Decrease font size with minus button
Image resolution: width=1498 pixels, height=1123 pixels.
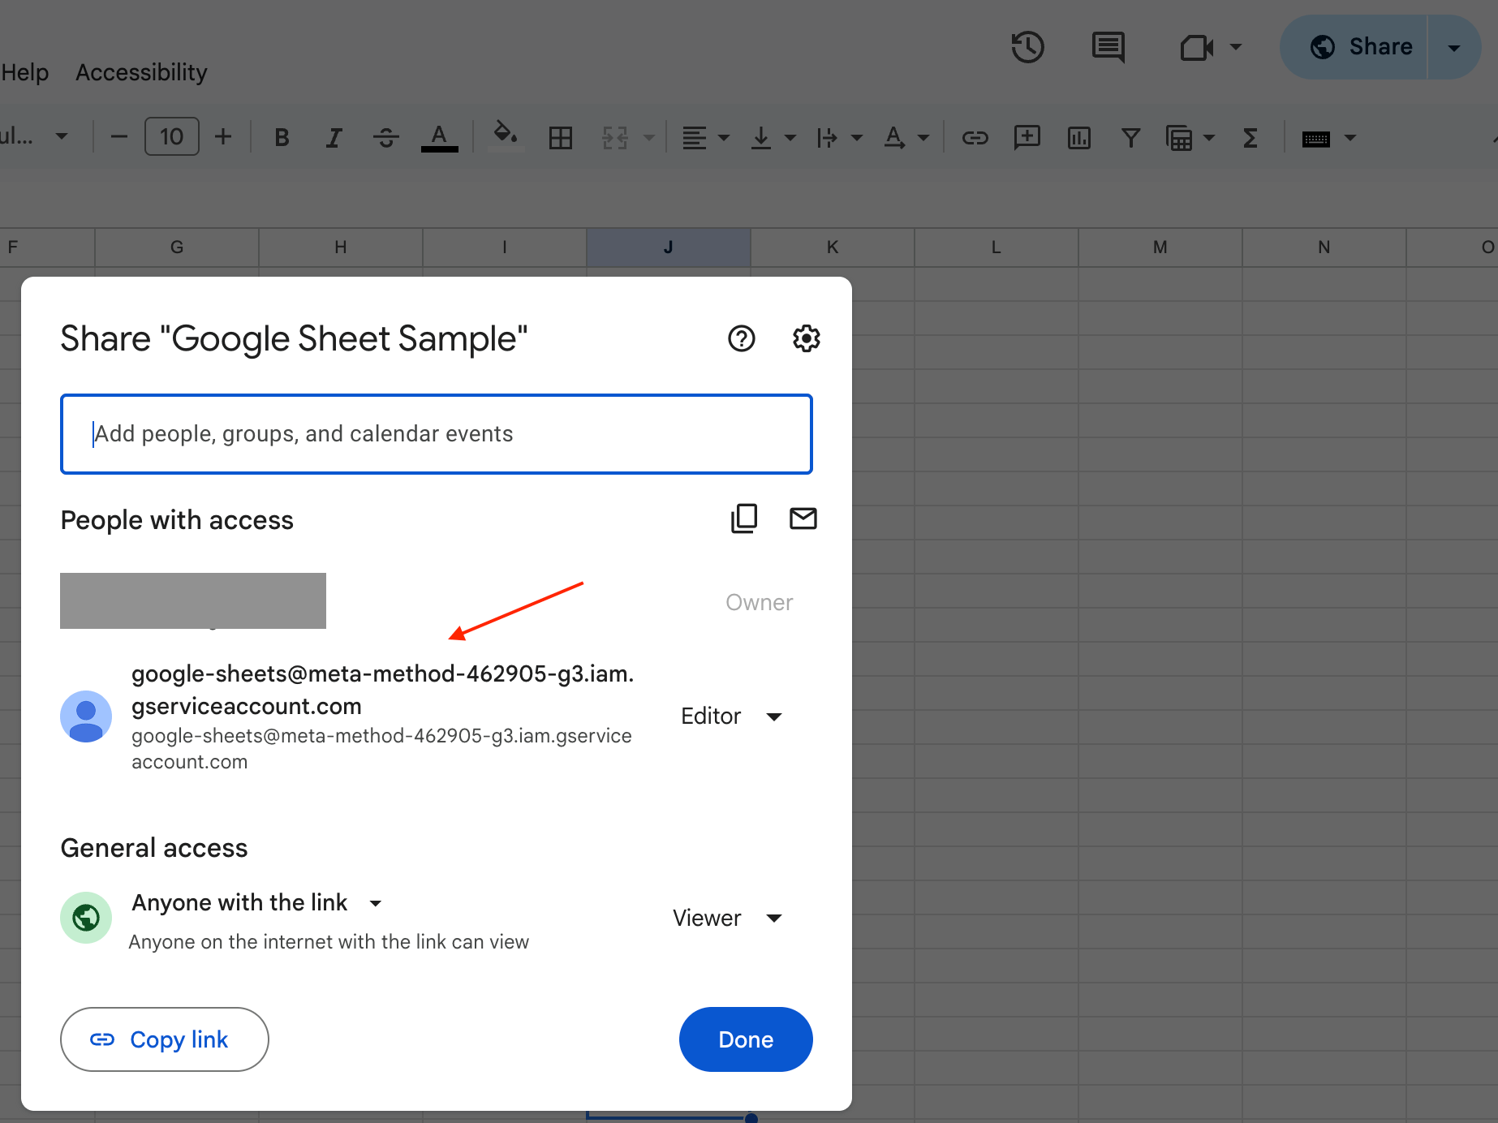click(119, 136)
